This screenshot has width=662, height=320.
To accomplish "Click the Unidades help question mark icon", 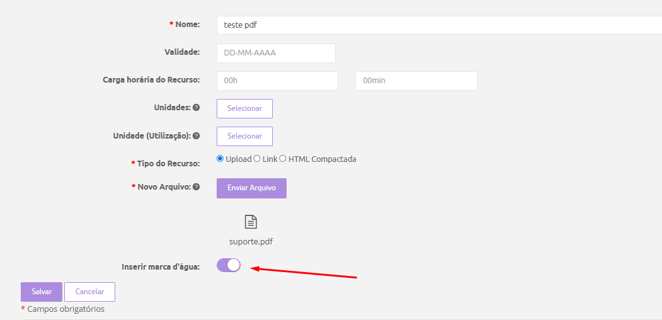I will 196,108.
